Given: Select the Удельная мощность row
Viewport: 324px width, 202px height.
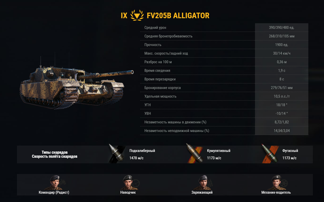Looking at the screenshot, I should [224, 96].
